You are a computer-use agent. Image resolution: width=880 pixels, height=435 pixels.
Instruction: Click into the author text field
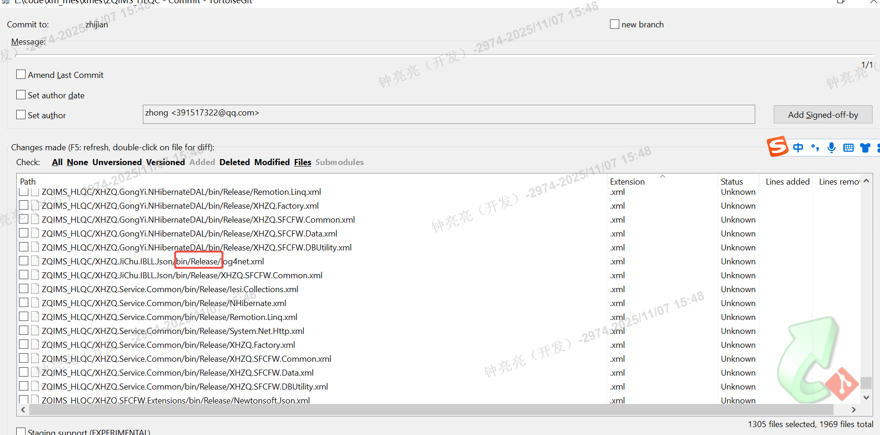449,114
